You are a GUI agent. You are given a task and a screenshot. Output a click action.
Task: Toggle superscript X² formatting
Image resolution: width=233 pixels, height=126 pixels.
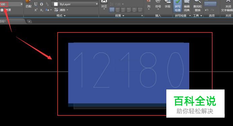coord(36,10)
